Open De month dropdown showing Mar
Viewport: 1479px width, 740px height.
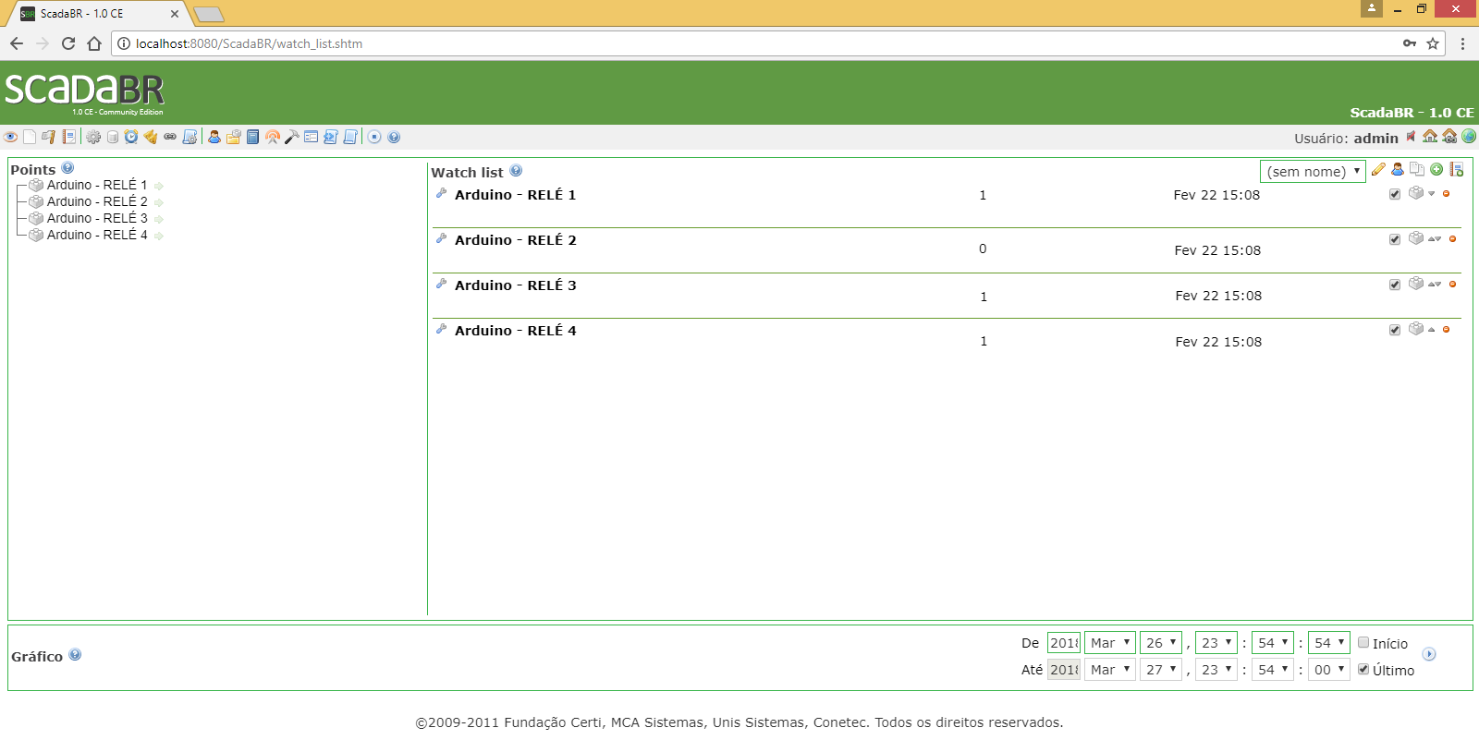pyautogui.click(x=1110, y=642)
